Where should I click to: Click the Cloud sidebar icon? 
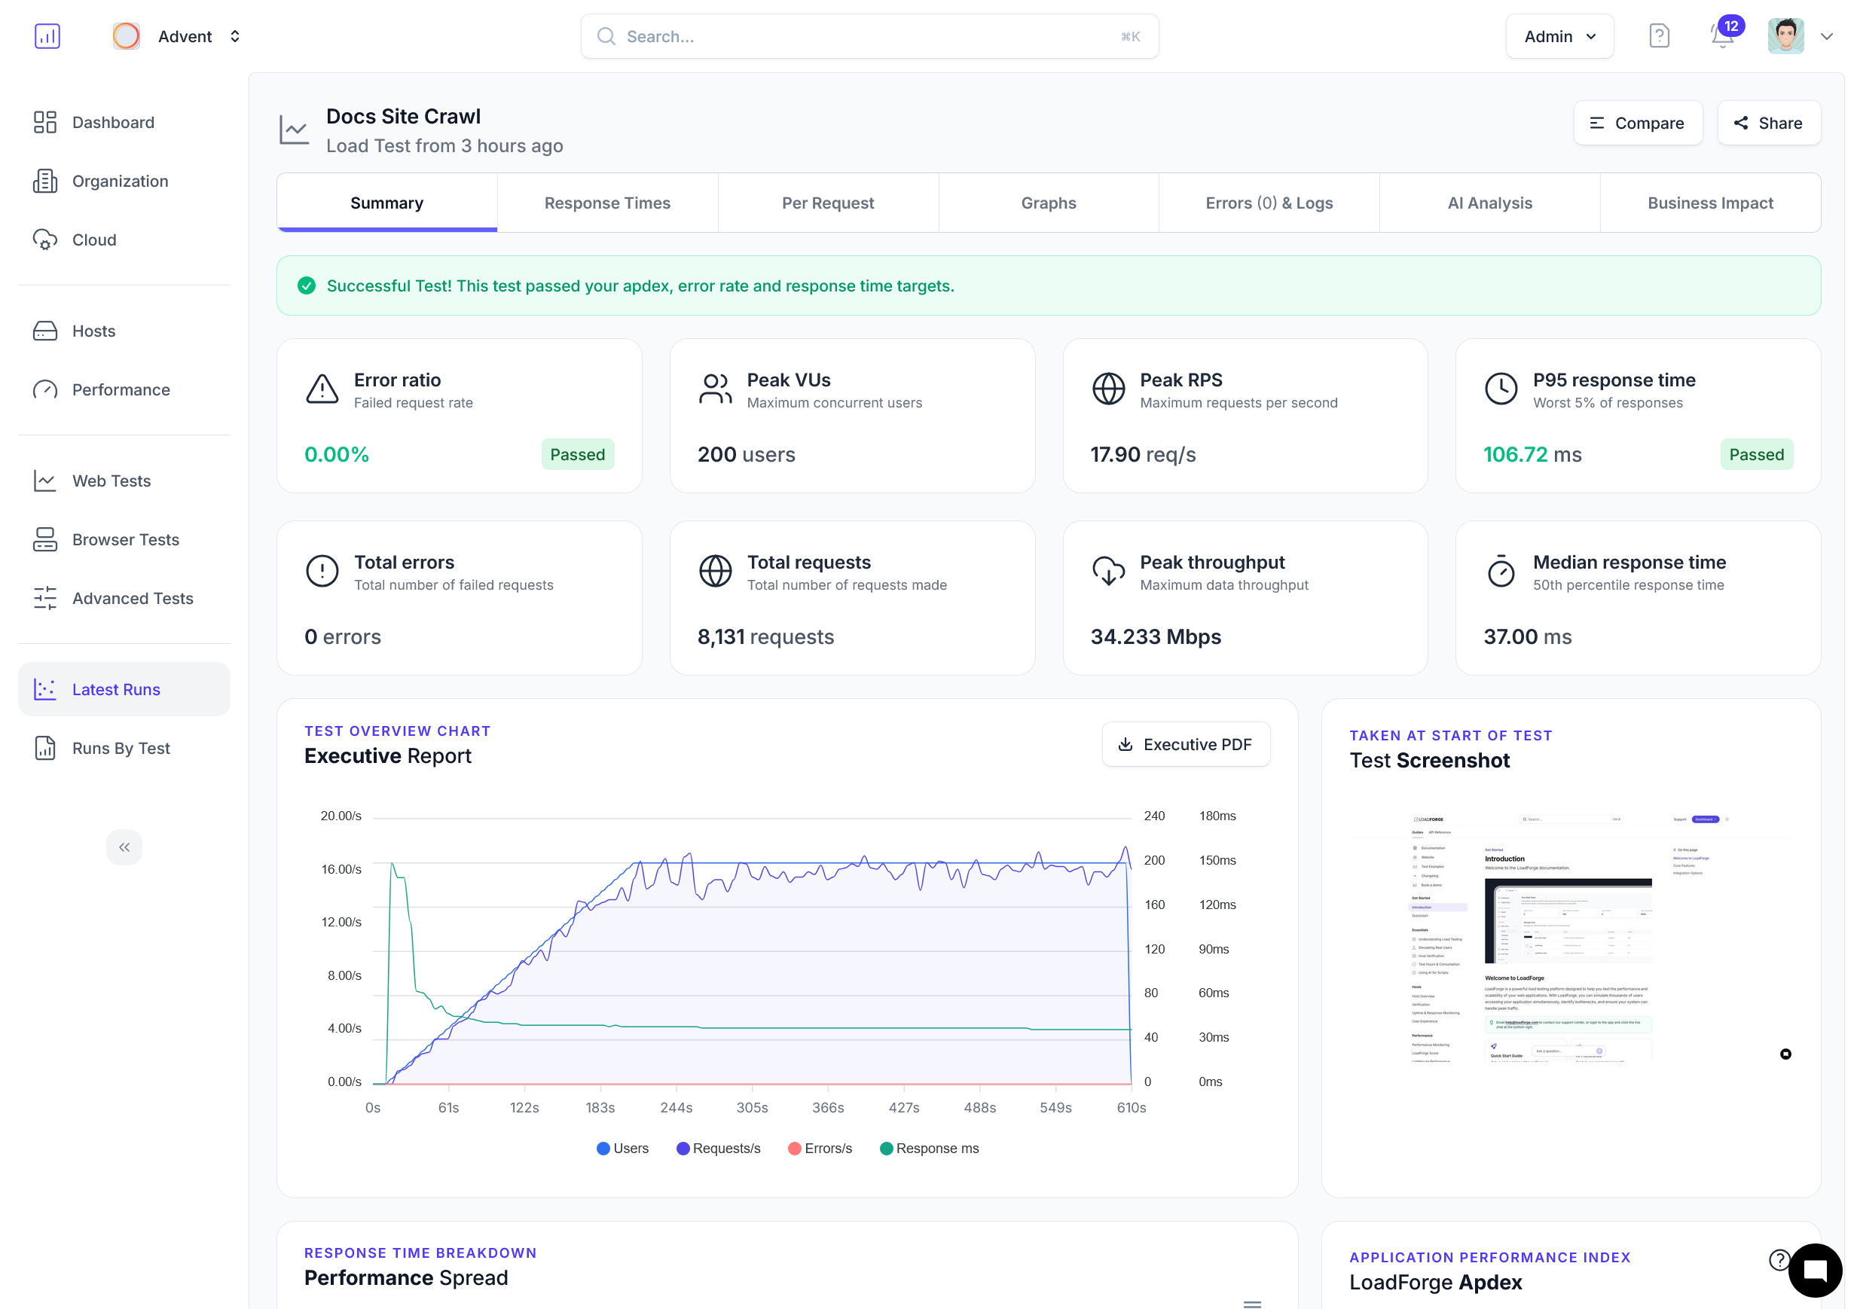click(x=45, y=240)
